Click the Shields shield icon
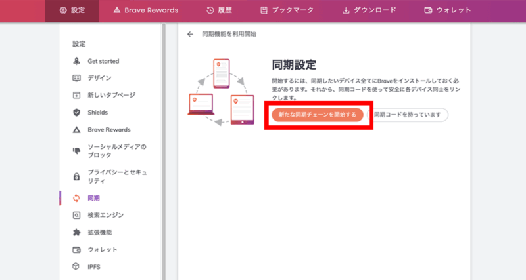Viewport: 526px width, 280px height. pyautogui.click(x=76, y=112)
